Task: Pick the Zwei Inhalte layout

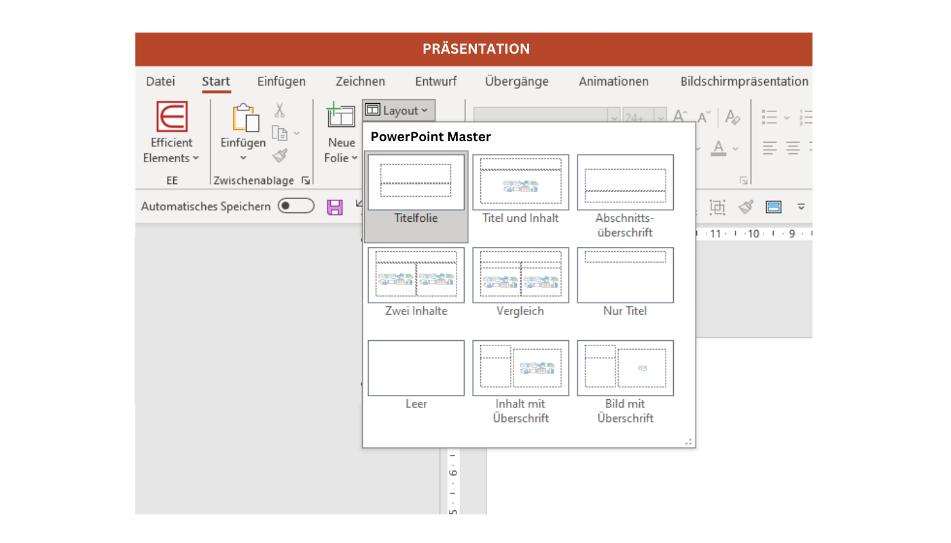Action: (x=416, y=282)
